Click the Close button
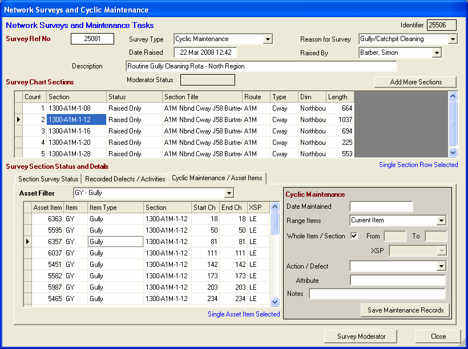 pos(438,336)
